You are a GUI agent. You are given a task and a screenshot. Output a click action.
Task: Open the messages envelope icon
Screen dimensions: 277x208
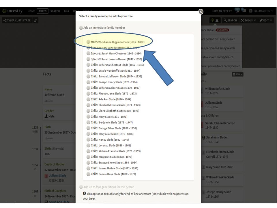click(x=244, y=11)
